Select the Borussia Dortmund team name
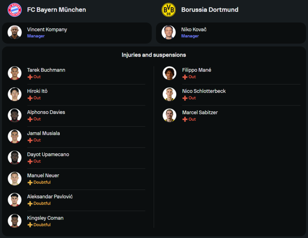The image size is (308, 238). [x=210, y=10]
